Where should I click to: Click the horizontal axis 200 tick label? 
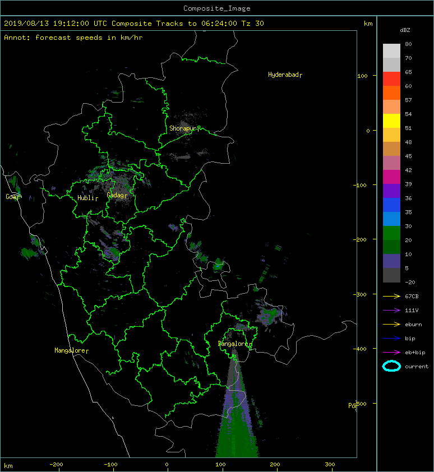click(x=275, y=465)
